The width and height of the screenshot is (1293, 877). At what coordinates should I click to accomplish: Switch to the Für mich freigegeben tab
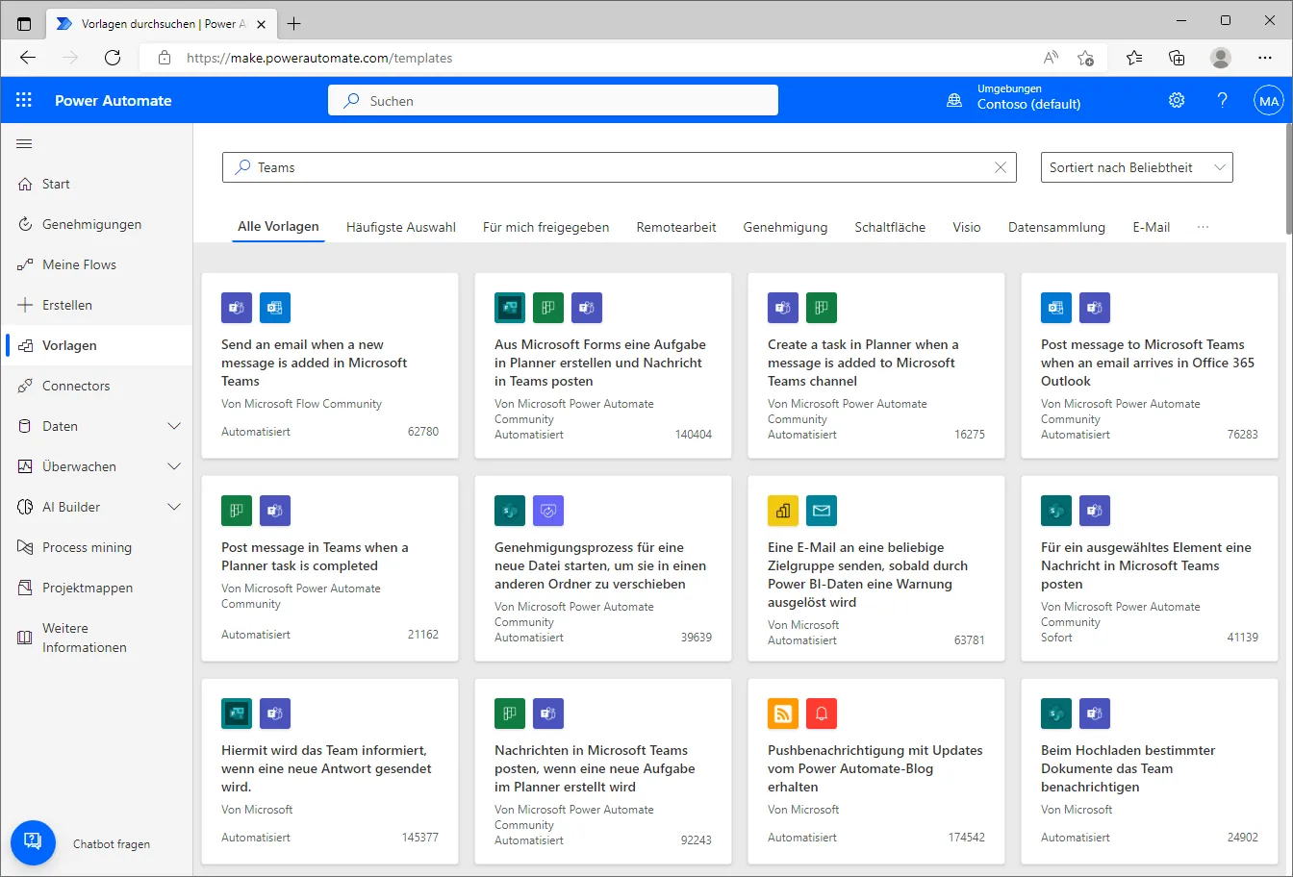(546, 227)
